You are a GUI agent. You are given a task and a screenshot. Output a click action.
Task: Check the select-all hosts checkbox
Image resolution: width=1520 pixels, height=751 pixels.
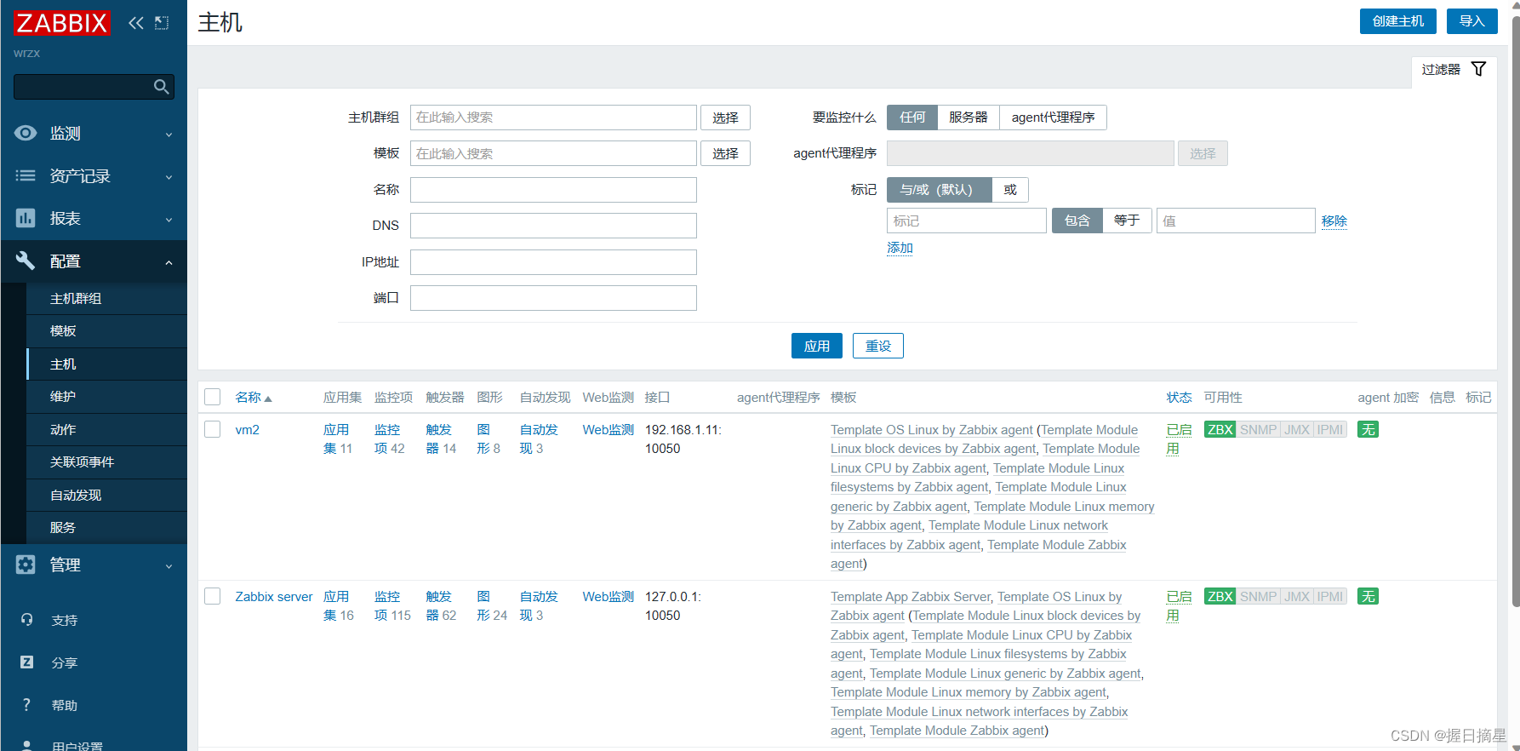click(x=213, y=397)
